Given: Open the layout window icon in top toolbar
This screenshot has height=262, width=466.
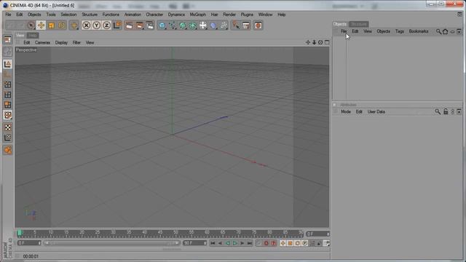Looking at the screenshot, I should point(246,25).
